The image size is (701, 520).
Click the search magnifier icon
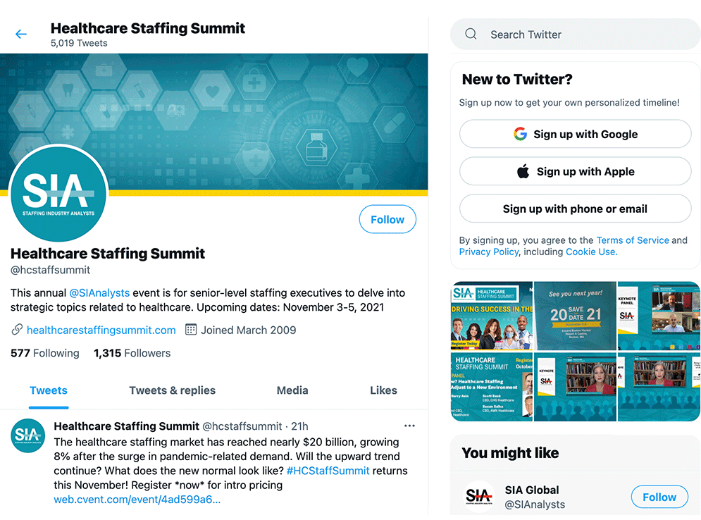(471, 34)
